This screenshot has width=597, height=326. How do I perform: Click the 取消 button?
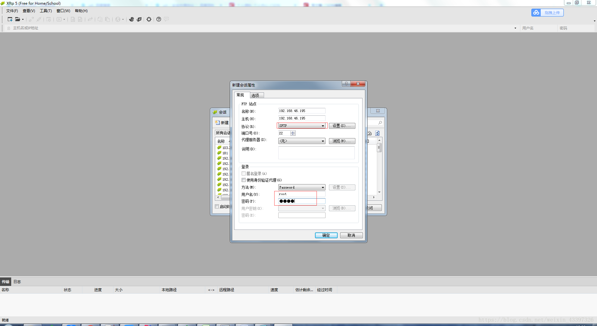pos(351,235)
